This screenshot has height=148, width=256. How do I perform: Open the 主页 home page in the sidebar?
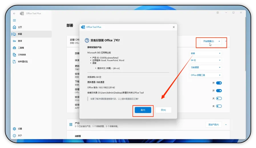pyautogui.click(x=31, y=27)
